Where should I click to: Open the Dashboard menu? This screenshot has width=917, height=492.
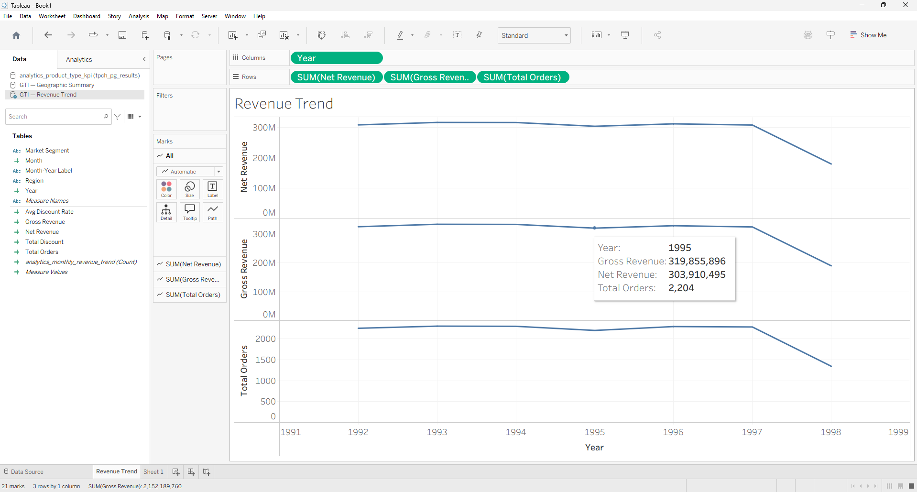(87, 16)
